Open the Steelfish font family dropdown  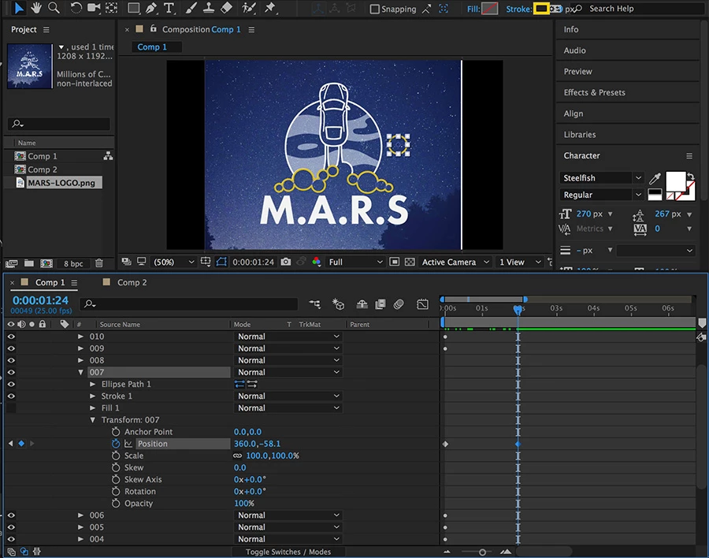click(602, 178)
